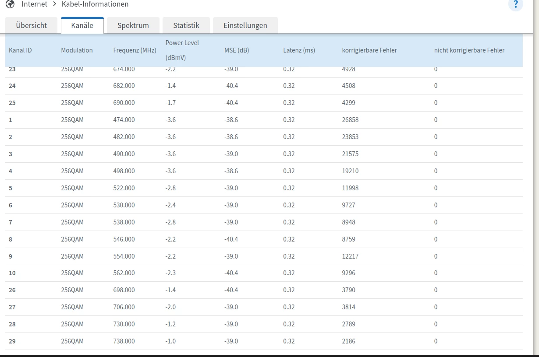Click correctable errors value 23853
539x357 pixels.
coord(350,137)
